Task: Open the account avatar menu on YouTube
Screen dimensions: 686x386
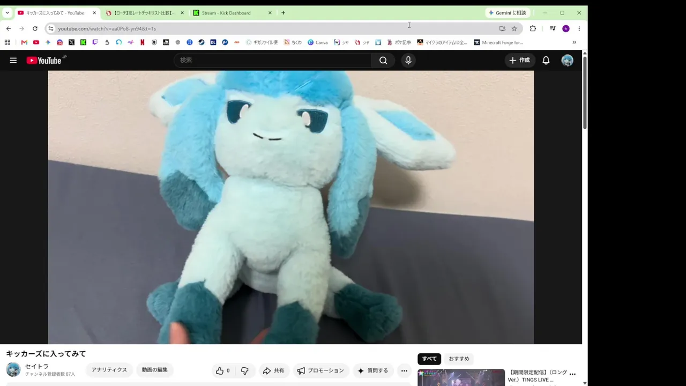Action: tap(567, 61)
